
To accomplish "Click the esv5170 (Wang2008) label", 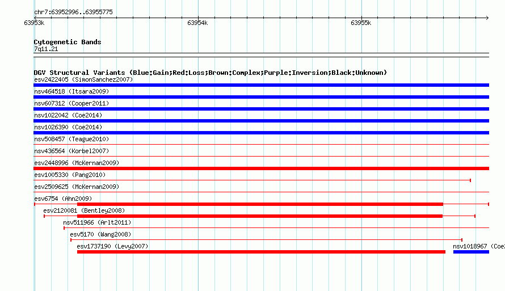I will point(100,234).
